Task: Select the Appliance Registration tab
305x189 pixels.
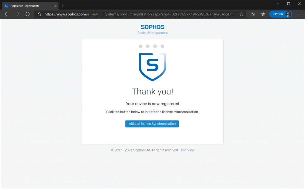Action: pos(30,6)
